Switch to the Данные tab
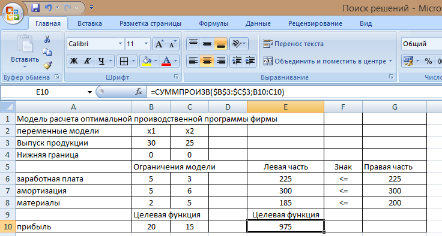The width and height of the screenshot is (442, 236). click(x=258, y=23)
